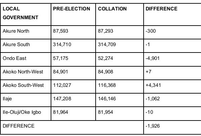Click the COLLATION column header
Viewport: 201px width, 136px height.
[x=112, y=9]
